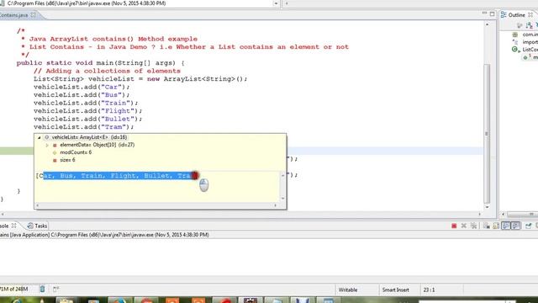Click the editor horizontal scrollbar right arrow
This screenshot has width=538, height=303.
click(x=480, y=214)
